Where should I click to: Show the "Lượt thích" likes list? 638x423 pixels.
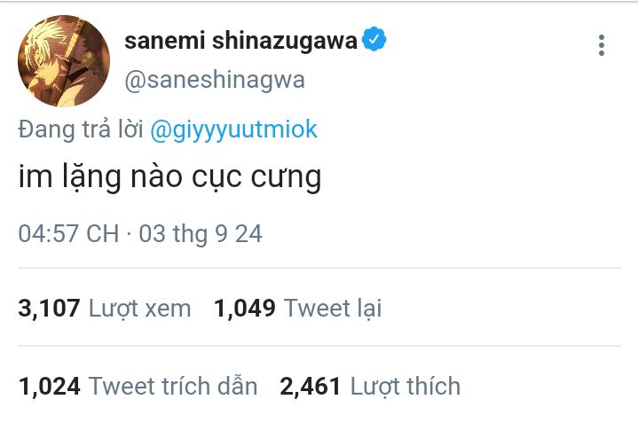point(406,386)
